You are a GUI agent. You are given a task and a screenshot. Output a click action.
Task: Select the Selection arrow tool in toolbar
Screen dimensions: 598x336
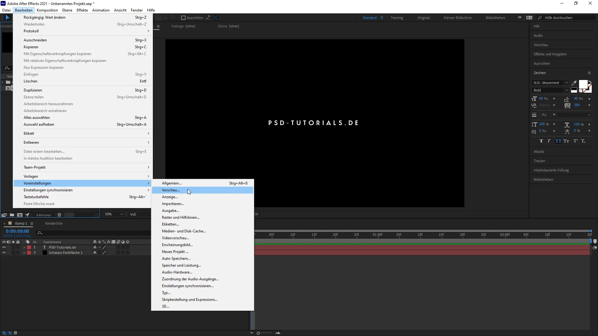pos(8,18)
